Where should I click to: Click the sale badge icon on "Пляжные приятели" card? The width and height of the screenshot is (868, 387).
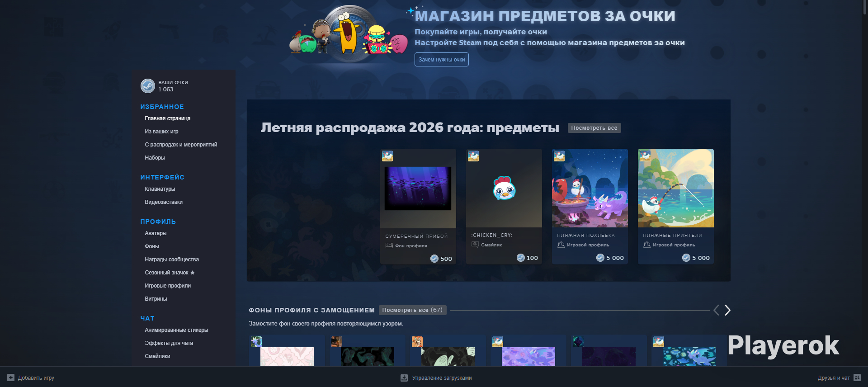(645, 156)
